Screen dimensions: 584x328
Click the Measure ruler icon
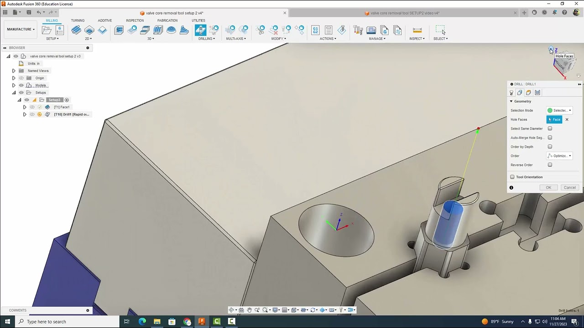pyautogui.click(x=417, y=30)
